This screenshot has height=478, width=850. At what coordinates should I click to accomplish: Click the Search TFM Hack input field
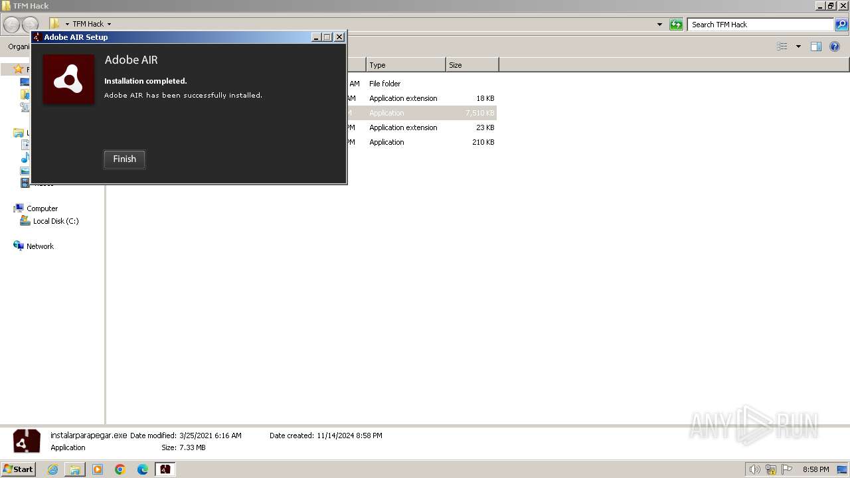[760, 25]
